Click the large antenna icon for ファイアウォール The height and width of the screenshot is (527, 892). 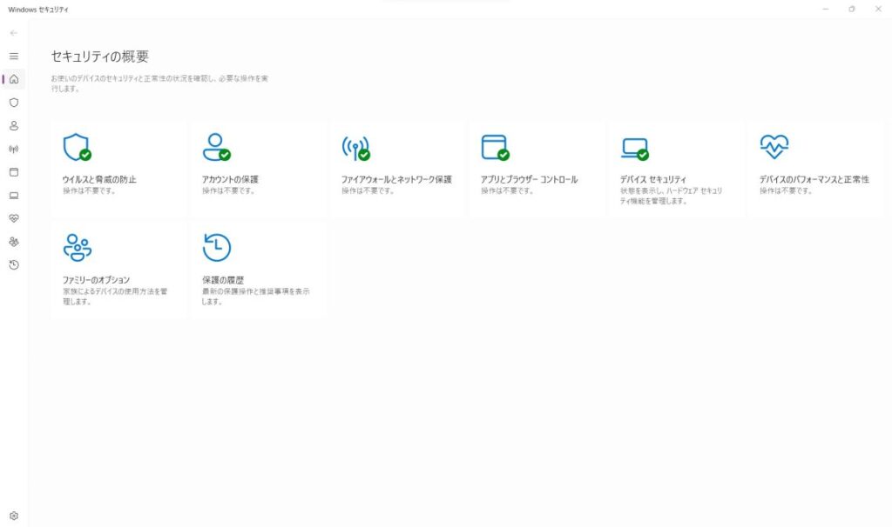tap(355, 148)
